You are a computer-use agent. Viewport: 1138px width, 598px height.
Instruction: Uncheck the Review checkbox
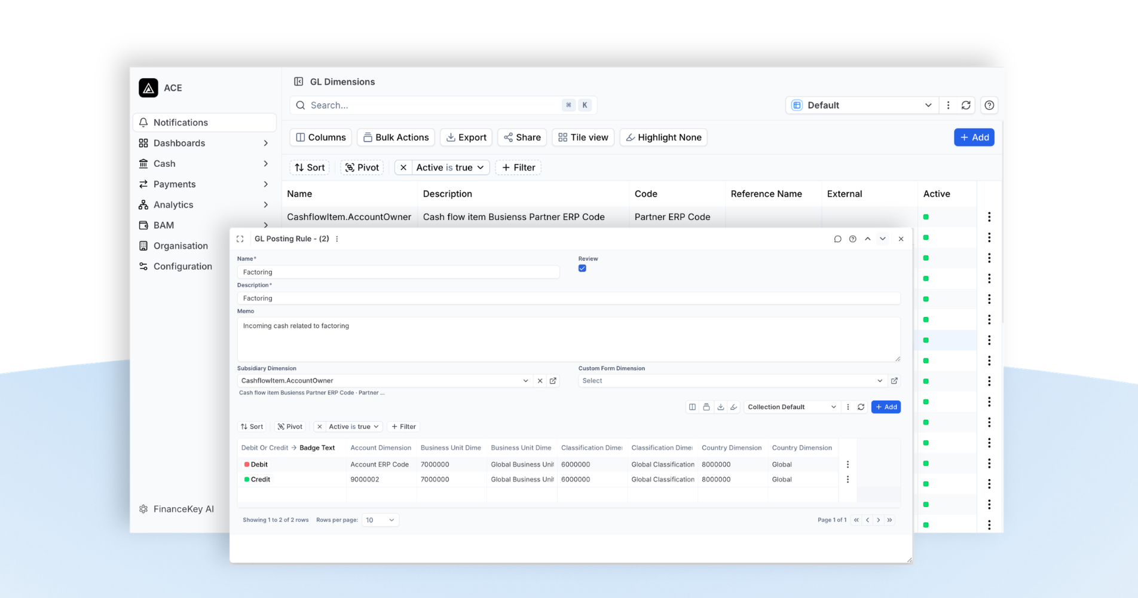pos(582,269)
